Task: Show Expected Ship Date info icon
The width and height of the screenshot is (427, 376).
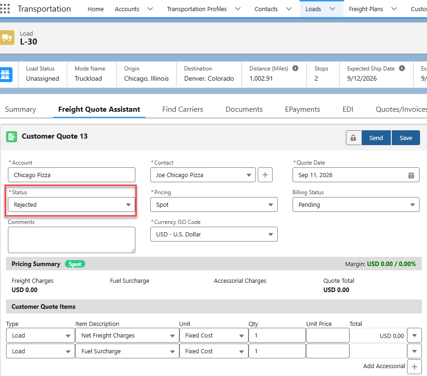Action: coord(402,68)
